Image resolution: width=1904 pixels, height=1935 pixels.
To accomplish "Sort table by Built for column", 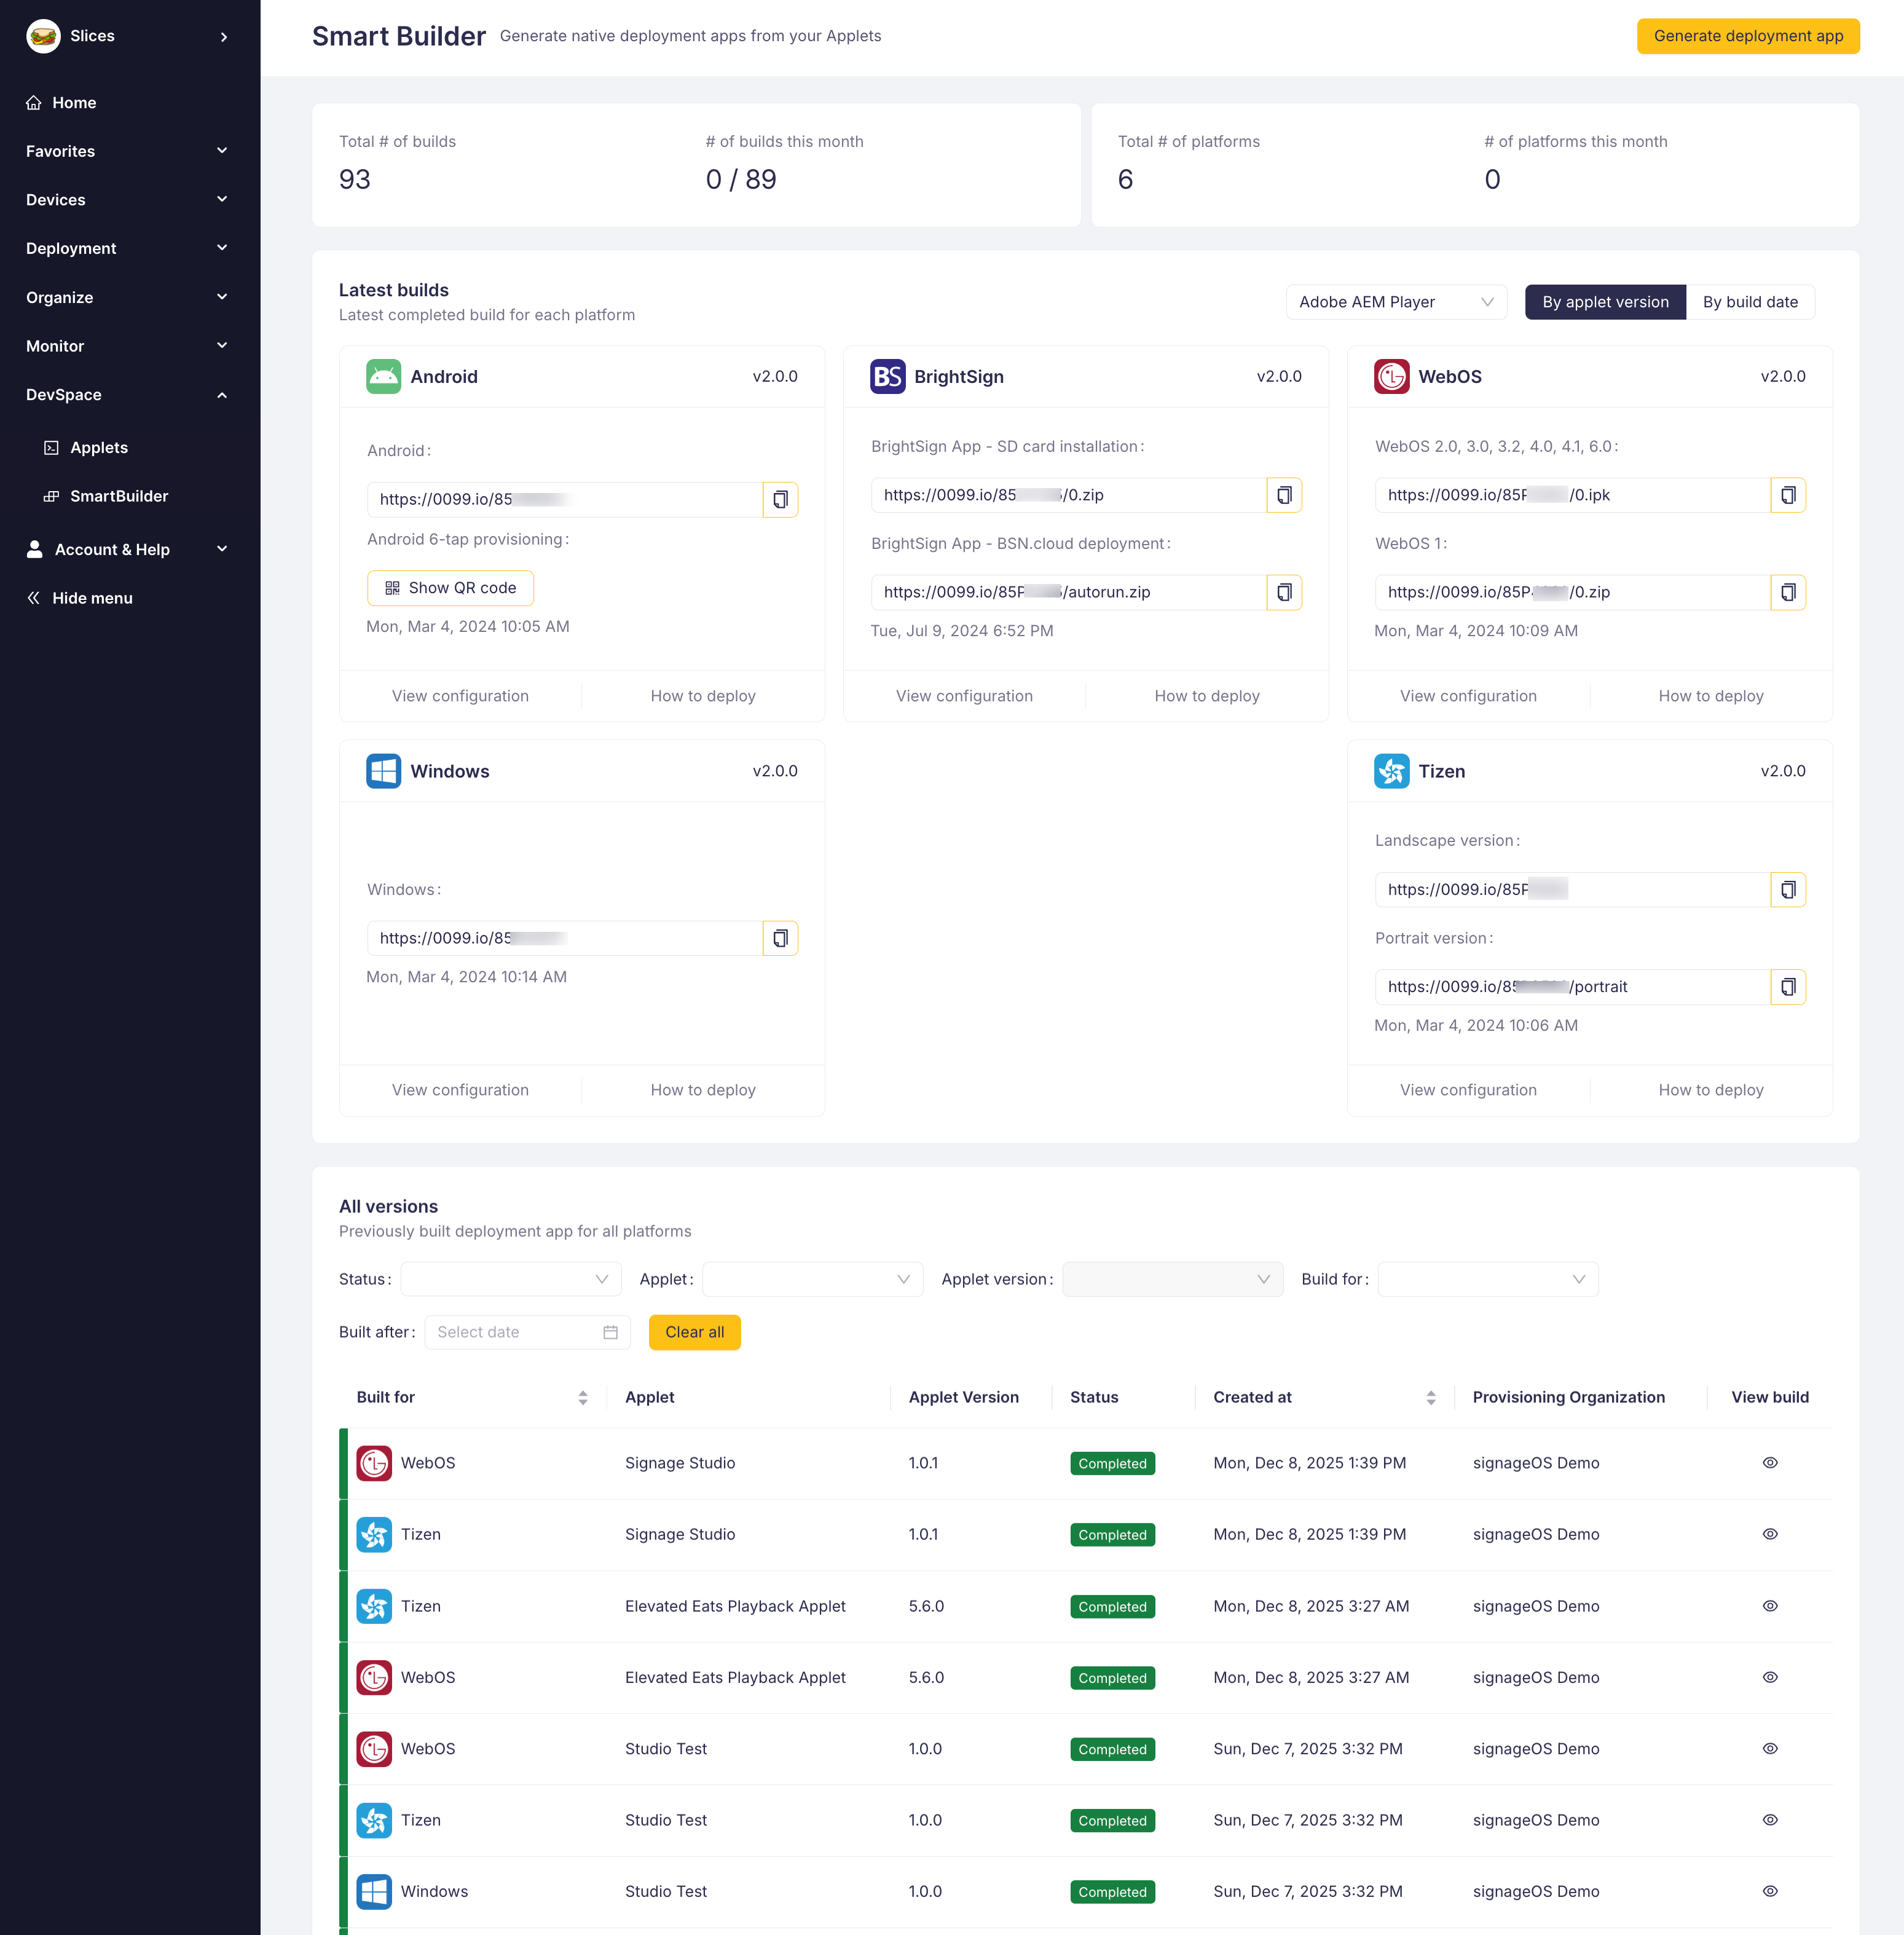I will 582,1397.
